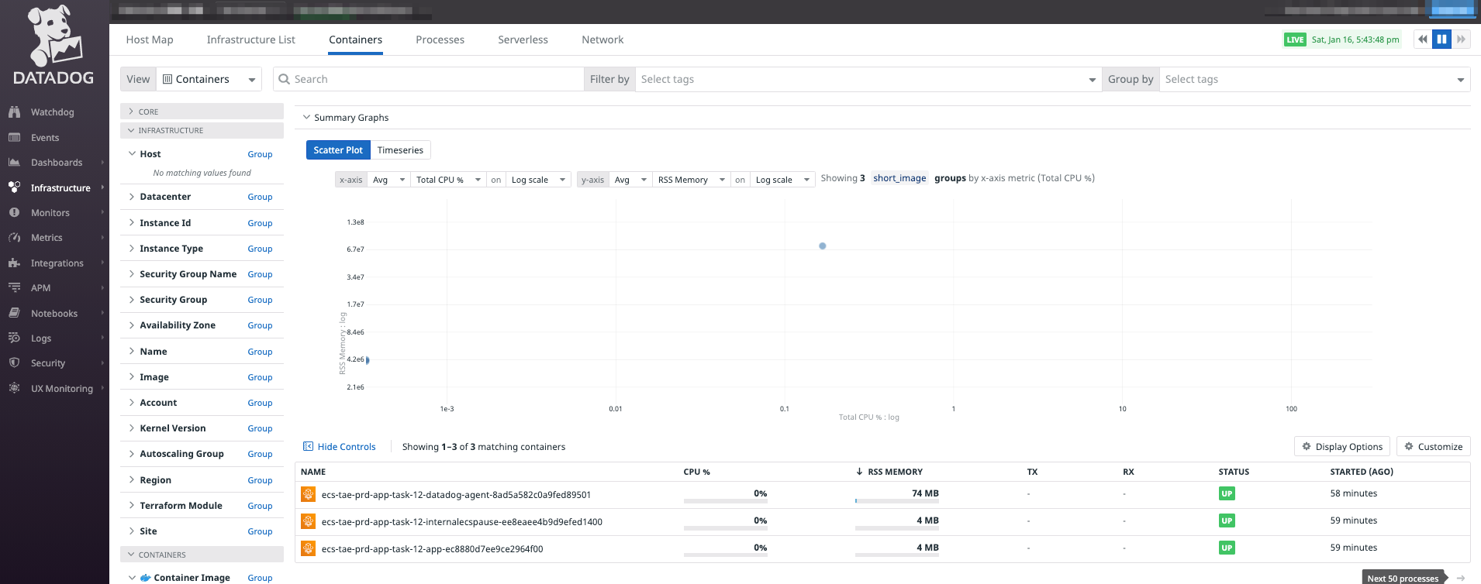Click Group link for Host facet
The image size is (1481, 584).
coord(260,154)
